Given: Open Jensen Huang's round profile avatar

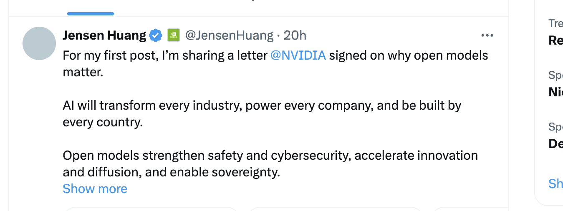Looking at the screenshot, I should (x=39, y=43).
